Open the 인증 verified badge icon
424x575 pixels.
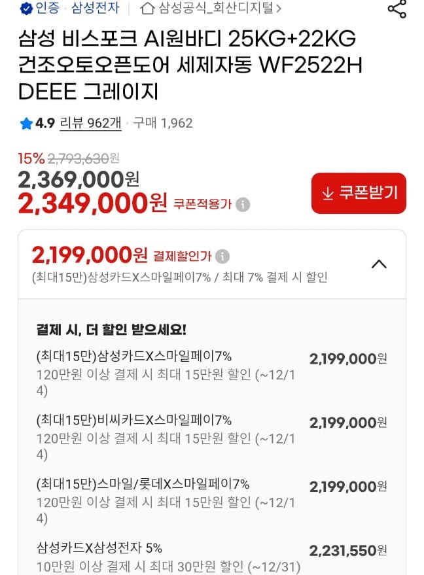tap(26, 9)
